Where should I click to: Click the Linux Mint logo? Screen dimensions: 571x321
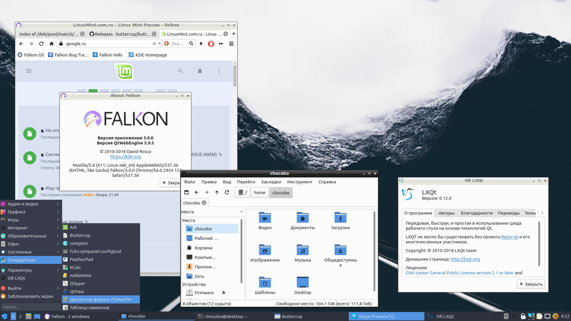124,71
